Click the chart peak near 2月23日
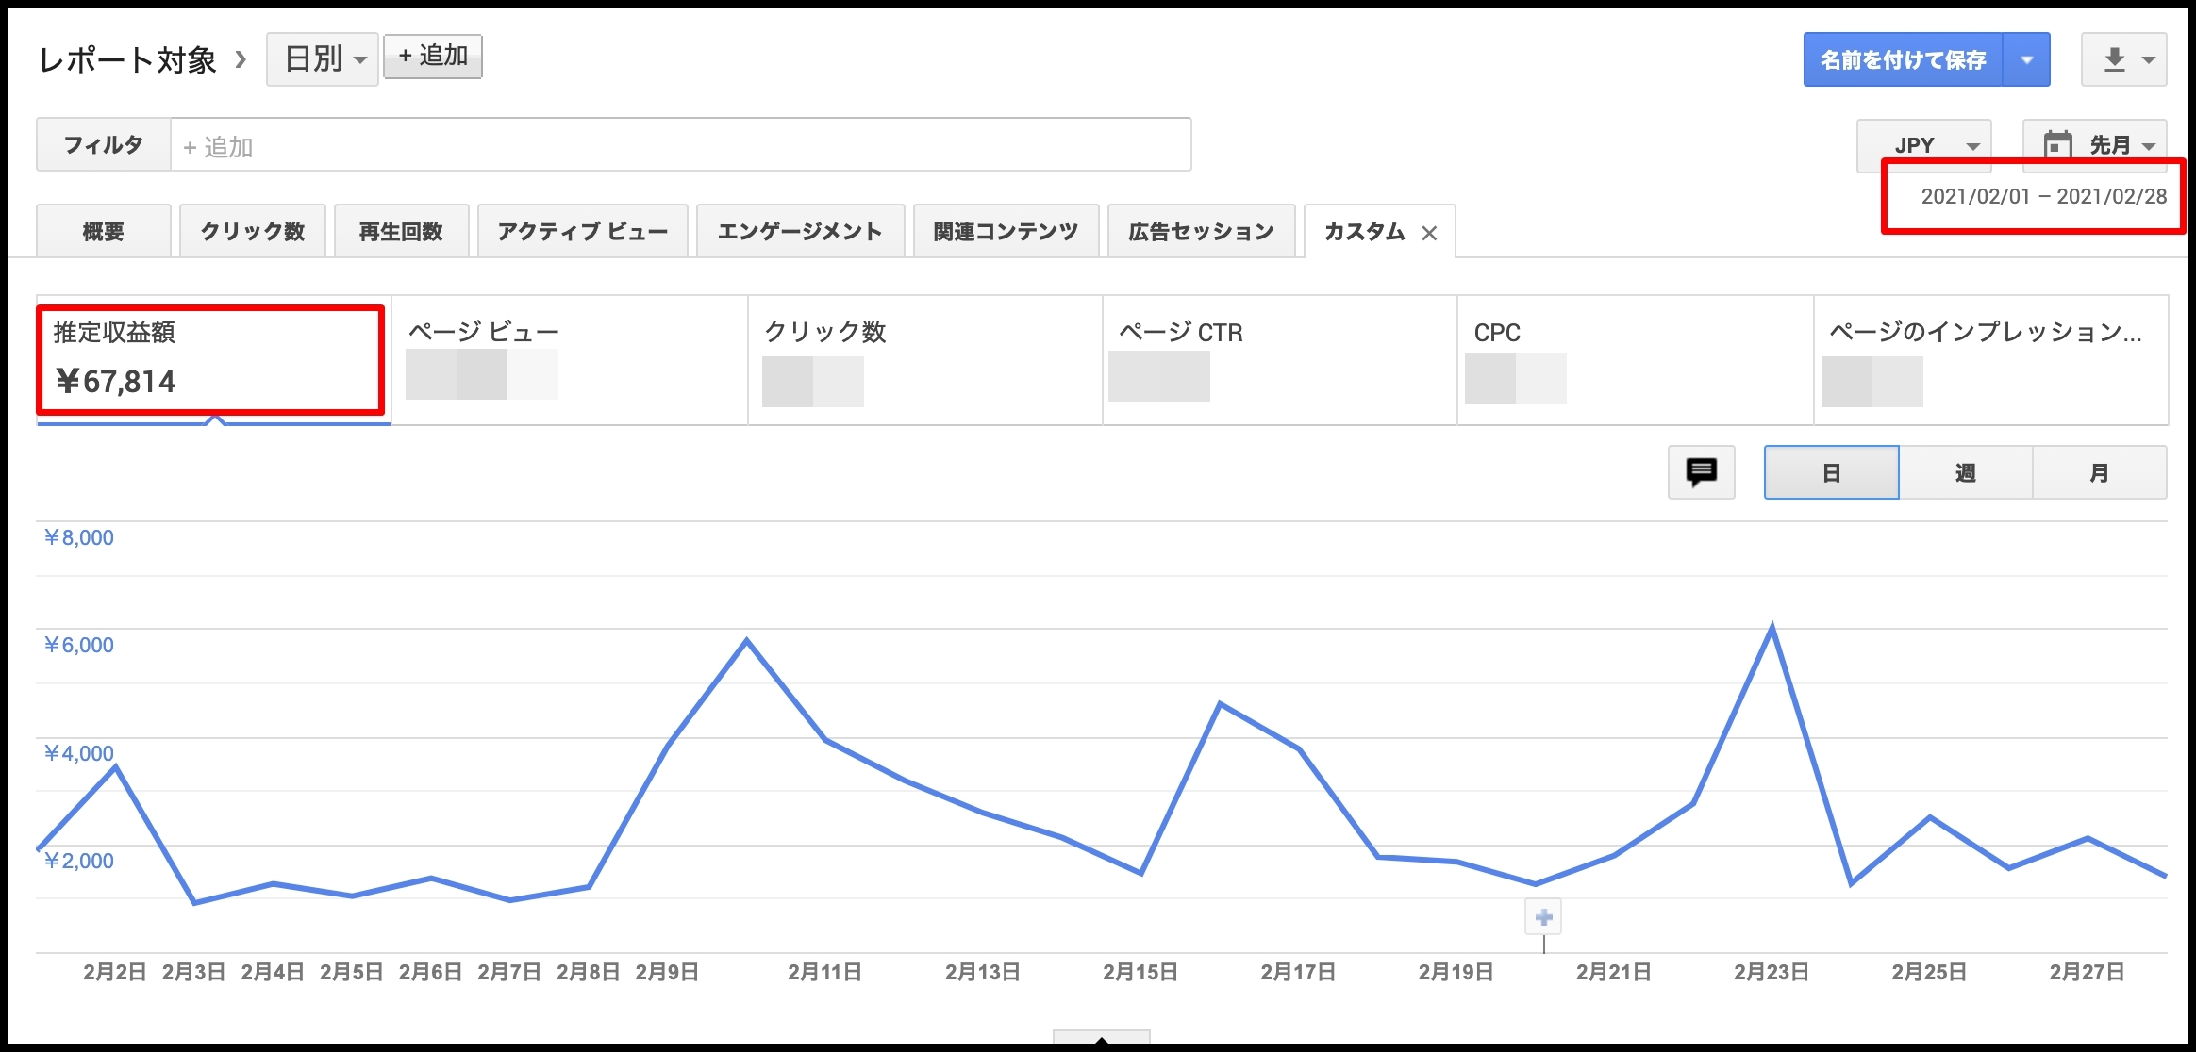This screenshot has height=1052, width=2196. (x=1772, y=627)
